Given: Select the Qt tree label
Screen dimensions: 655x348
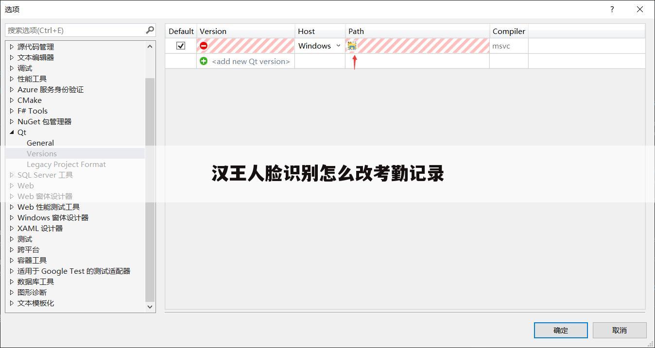Looking at the screenshot, I should [22, 132].
